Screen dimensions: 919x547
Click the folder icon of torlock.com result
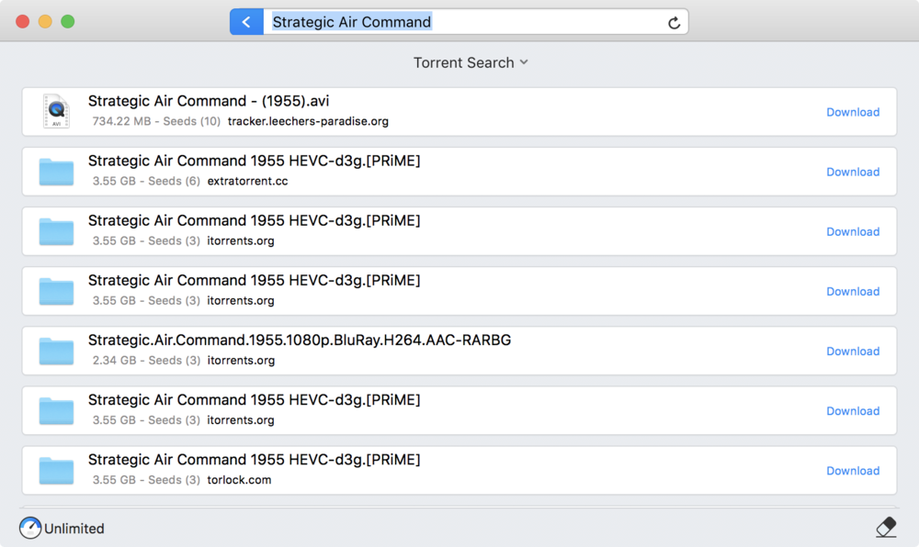[56, 470]
